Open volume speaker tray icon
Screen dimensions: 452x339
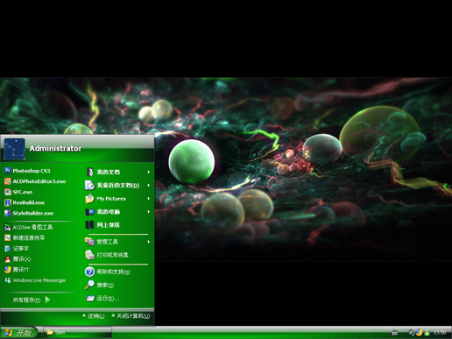tap(411, 332)
